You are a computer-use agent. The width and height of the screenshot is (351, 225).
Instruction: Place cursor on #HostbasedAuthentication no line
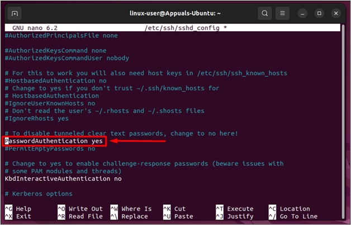point(56,80)
